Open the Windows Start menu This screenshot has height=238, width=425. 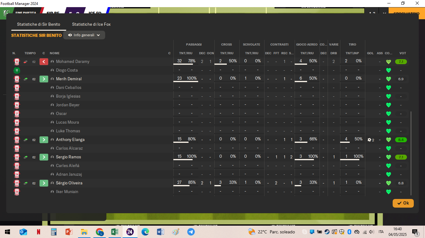click(7, 231)
